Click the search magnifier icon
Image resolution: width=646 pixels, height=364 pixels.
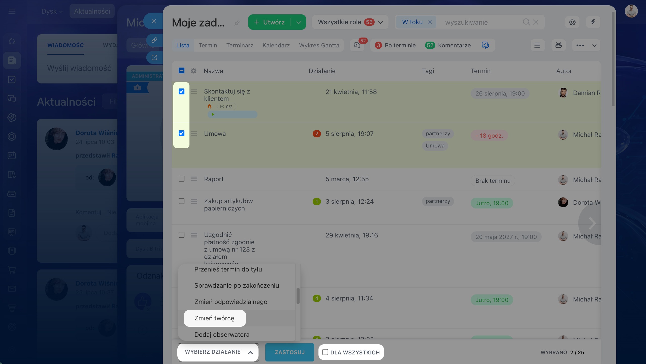pos(526,22)
